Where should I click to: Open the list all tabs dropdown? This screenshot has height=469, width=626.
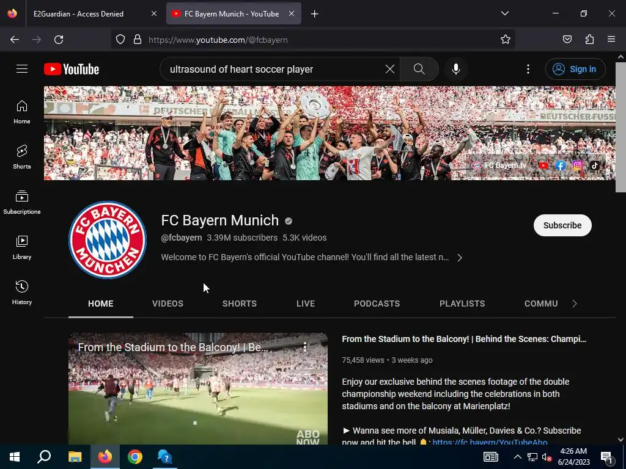pos(504,13)
